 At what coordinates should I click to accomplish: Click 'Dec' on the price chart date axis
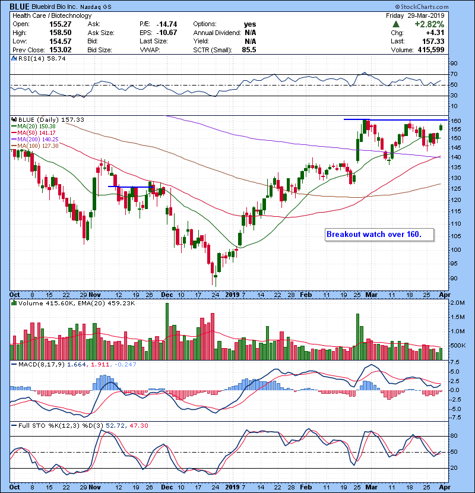[x=167, y=295]
